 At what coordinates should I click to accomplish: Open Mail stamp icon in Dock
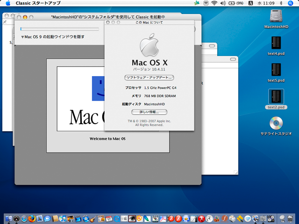(39, 219)
